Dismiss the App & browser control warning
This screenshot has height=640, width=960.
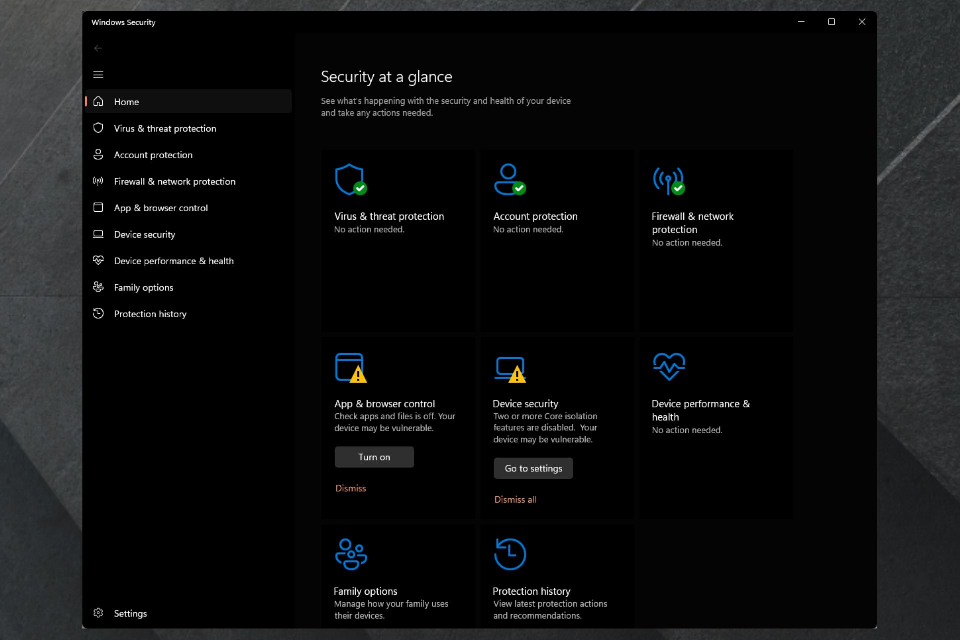click(x=351, y=488)
